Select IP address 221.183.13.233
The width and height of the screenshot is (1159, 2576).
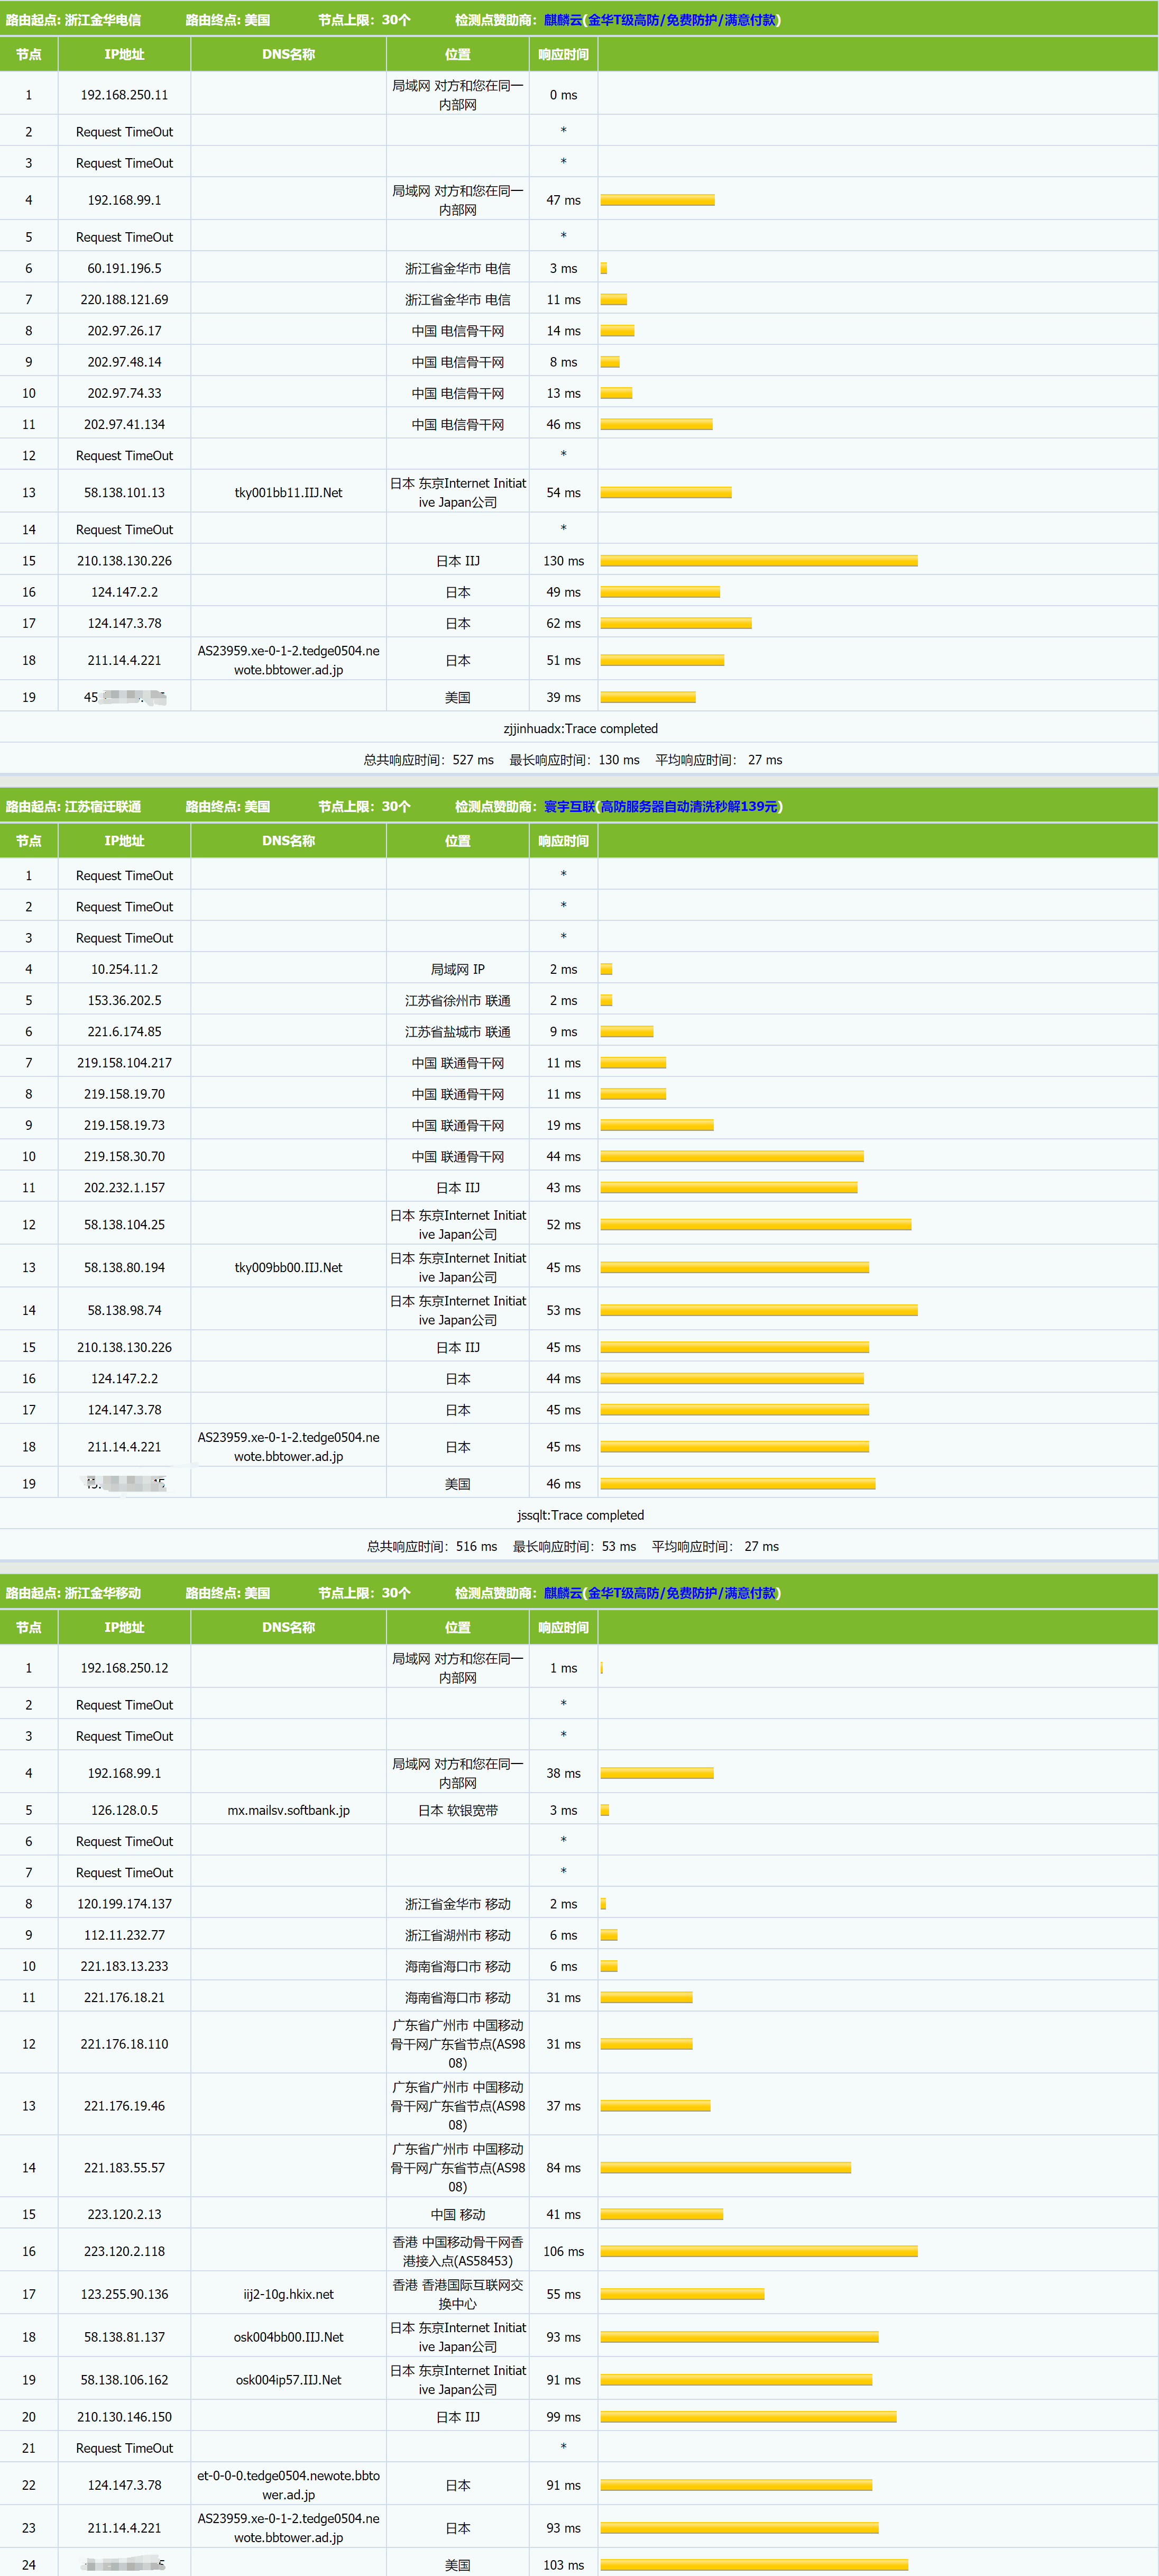tap(124, 1966)
